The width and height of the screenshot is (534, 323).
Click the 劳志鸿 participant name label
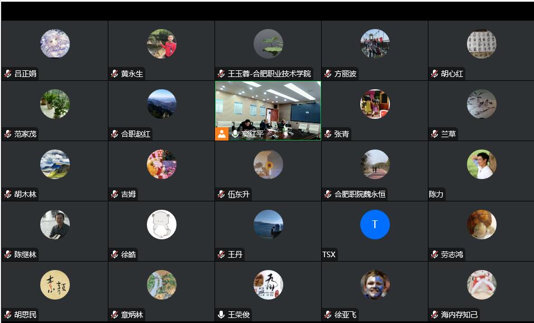point(452,254)
